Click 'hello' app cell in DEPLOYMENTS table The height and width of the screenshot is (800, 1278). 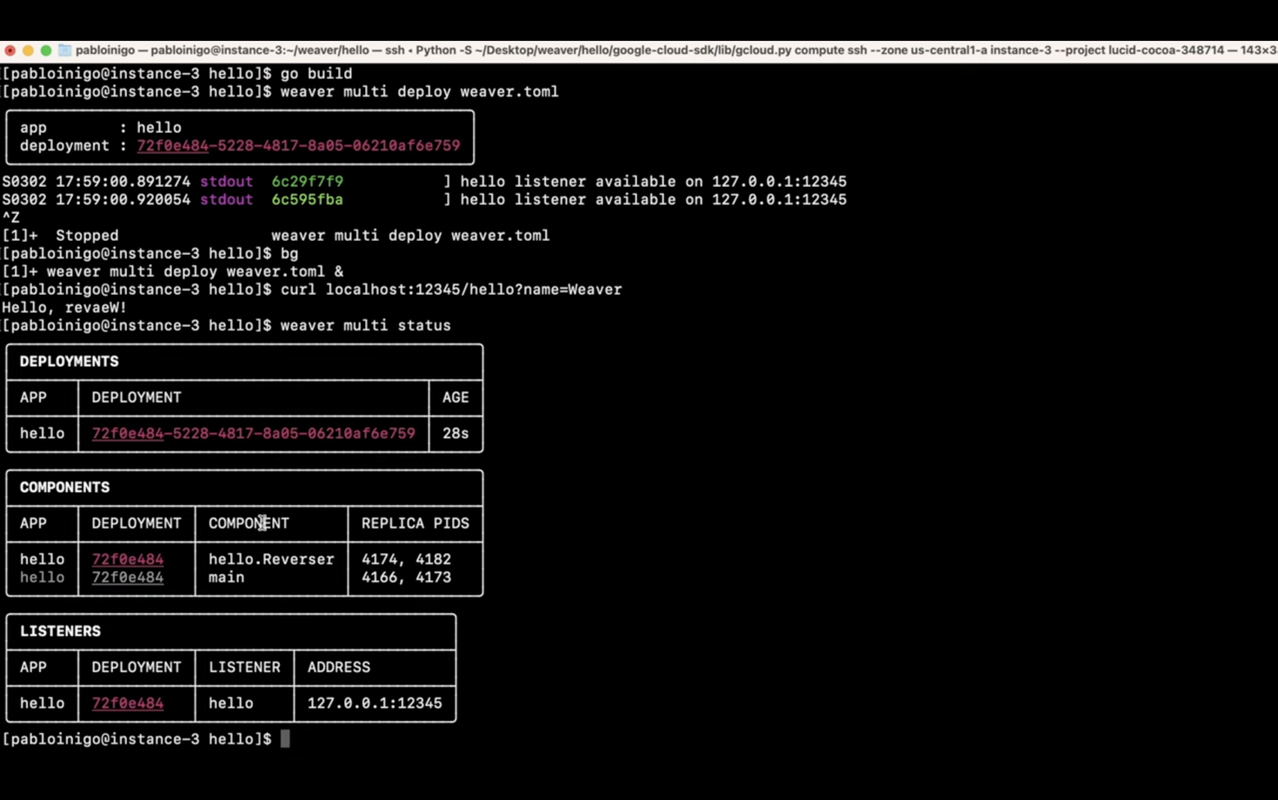(x=42, y=433)
